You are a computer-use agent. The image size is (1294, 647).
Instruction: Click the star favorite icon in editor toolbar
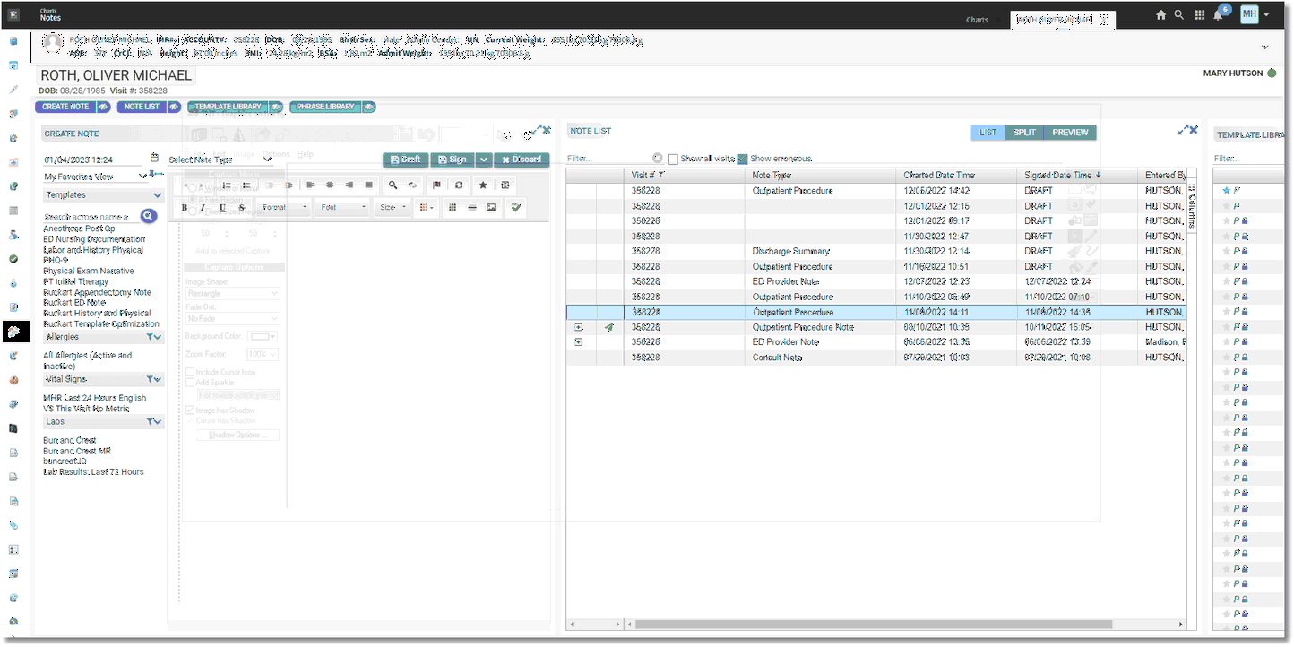pyautogui.click(x=483, y=185)
